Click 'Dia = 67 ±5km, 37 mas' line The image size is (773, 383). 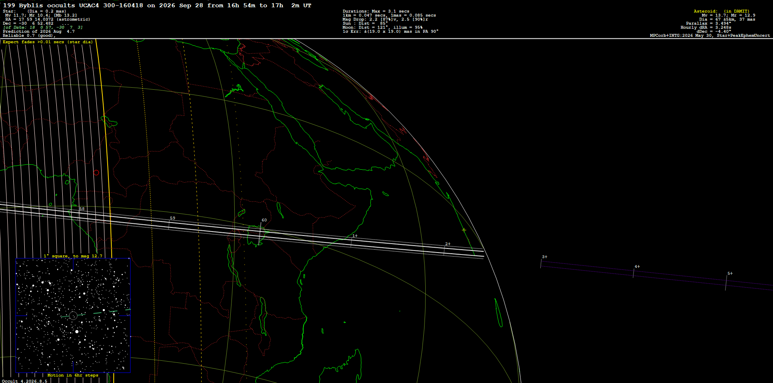pyautogui.click(x=727, y=19)
